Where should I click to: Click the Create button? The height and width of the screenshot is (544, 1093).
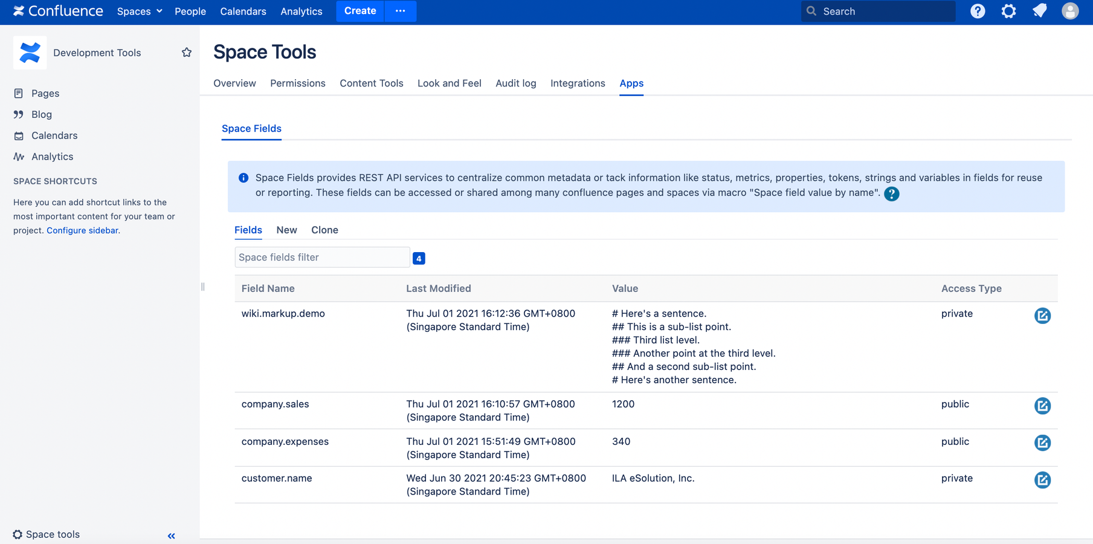(x=360, y=11)
